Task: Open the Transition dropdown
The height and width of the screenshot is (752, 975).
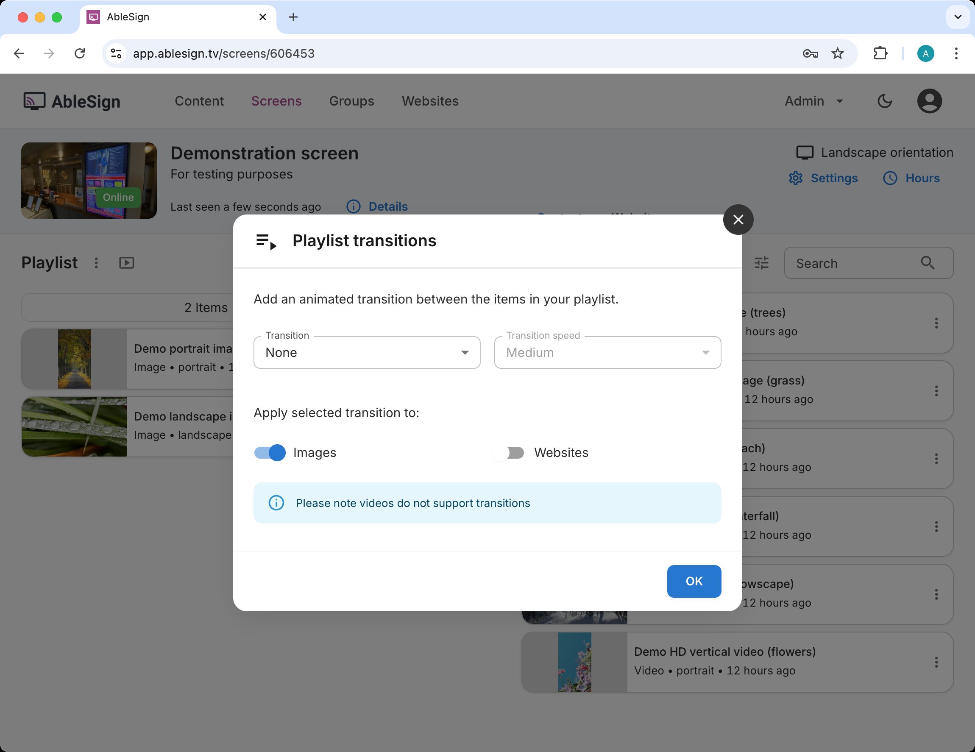Action: [x=367, y=353]
